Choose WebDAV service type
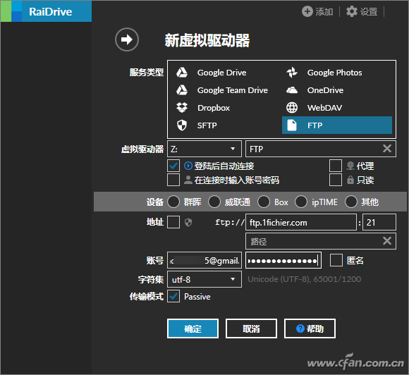 pyautogui.click(x=337, y=108)
